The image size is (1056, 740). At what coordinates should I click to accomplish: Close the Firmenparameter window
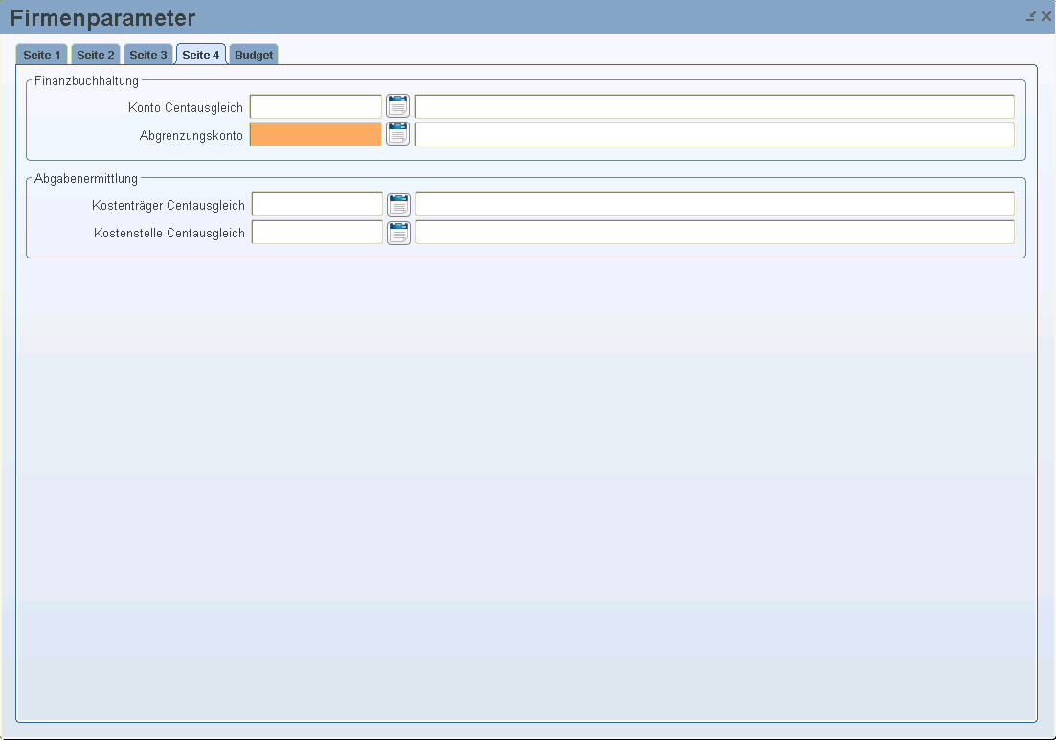pos(1046,16)
